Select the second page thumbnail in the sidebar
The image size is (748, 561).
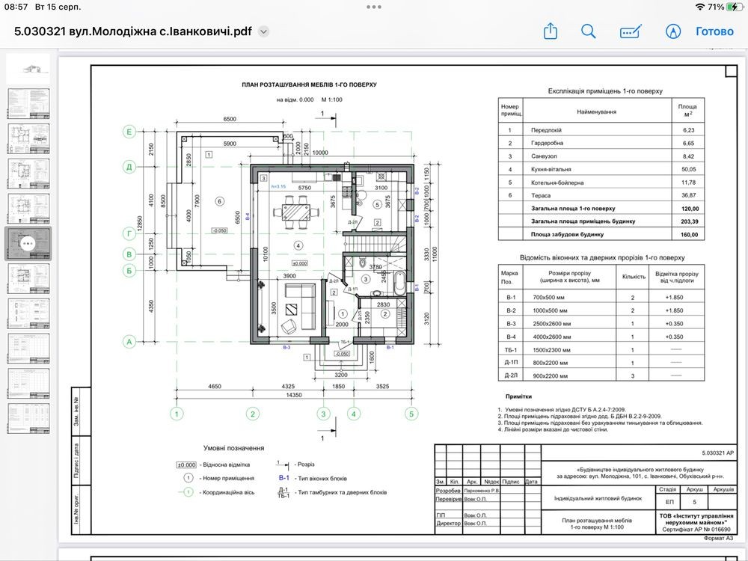click(x=28, y=103)
